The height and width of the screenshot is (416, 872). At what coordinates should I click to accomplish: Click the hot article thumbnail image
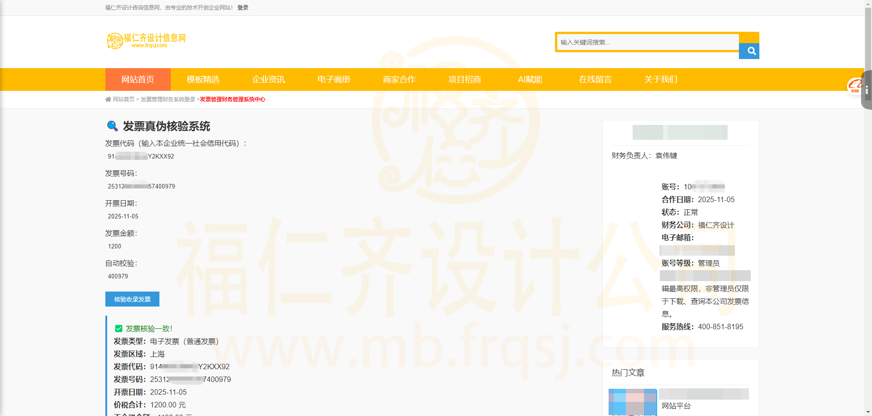tap(632, 401)
